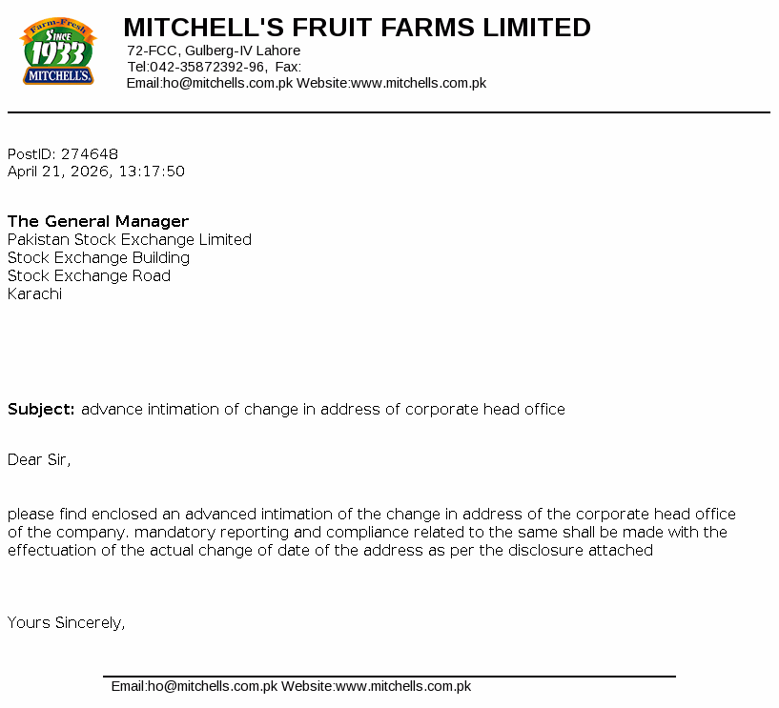The height and width of the screenshot is (708, 779).
Task: Click the Yours Sincerely closing
Action: [x=67, y=622]
